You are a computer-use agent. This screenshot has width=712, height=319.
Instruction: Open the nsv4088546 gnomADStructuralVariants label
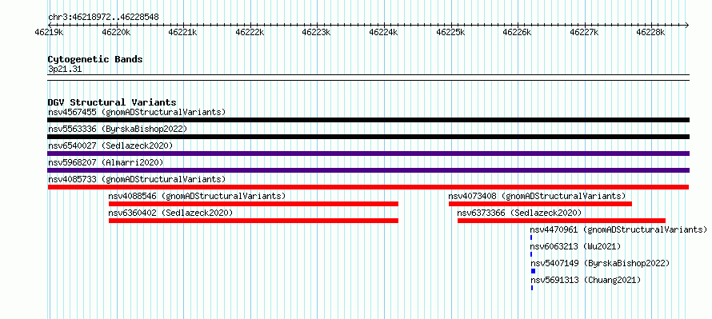coord(197,196)
